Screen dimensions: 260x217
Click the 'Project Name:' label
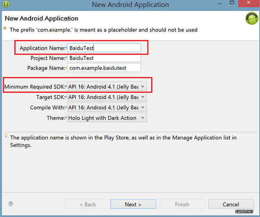pos(48,58)
